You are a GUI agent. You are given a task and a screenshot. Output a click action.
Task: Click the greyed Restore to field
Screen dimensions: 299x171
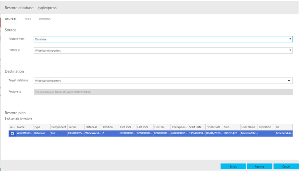click(x=163, y=92)
